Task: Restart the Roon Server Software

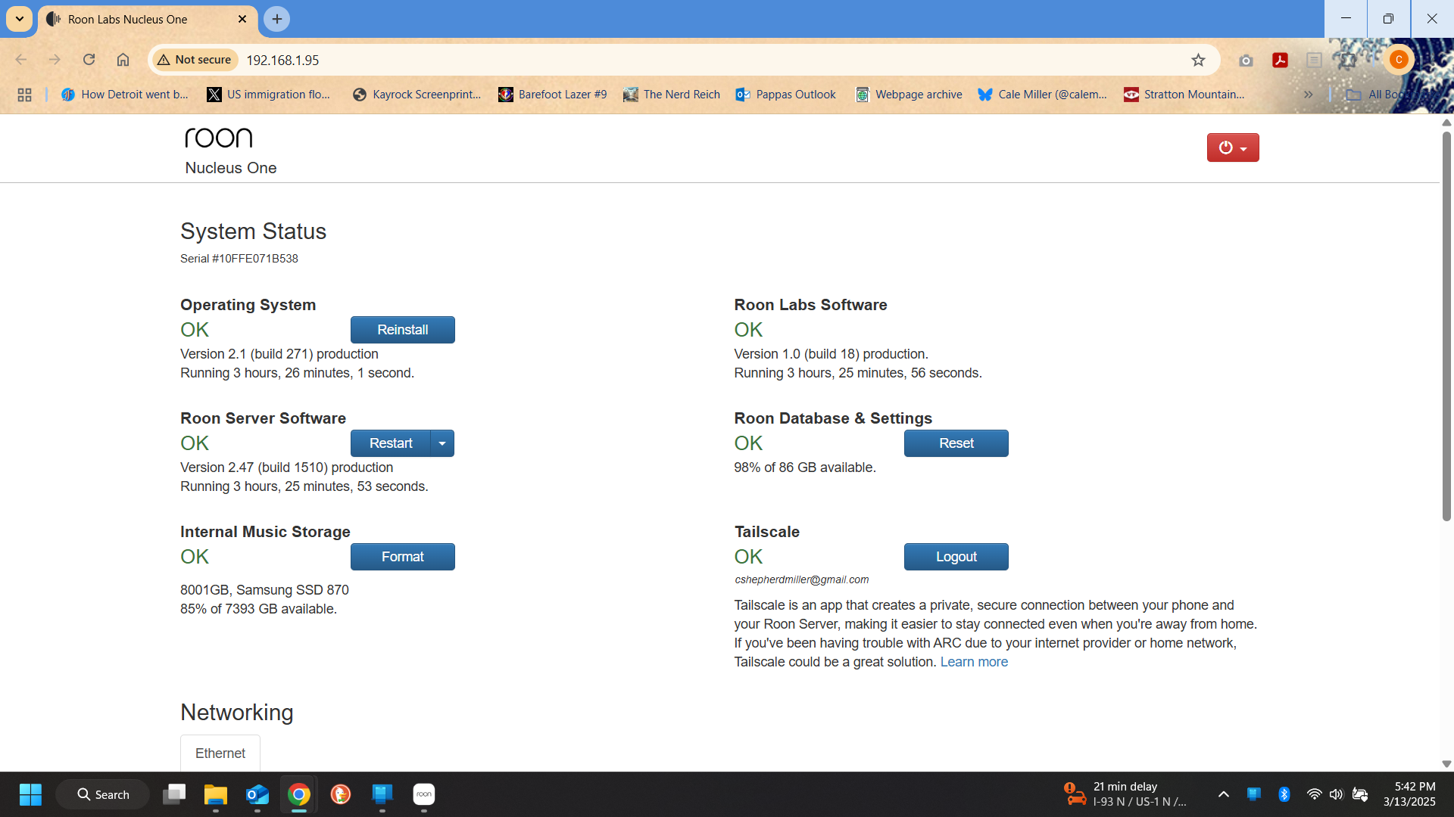Action: (390, 443)
